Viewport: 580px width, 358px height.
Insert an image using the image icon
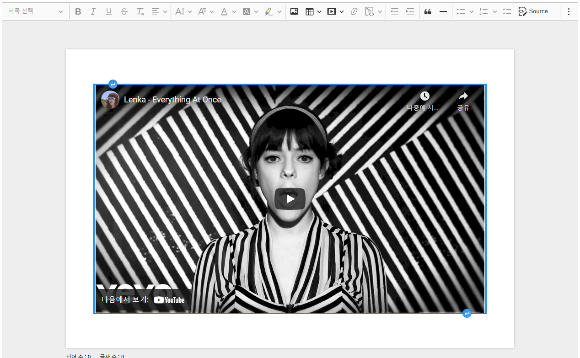(294, 11)
